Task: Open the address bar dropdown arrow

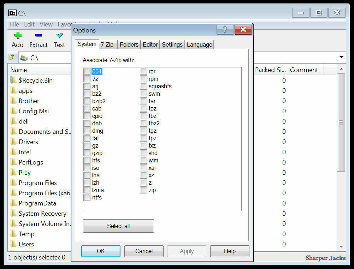Action: coord(341,57)
